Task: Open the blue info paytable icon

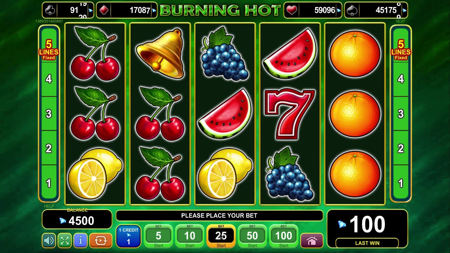Action: (81, 240)
